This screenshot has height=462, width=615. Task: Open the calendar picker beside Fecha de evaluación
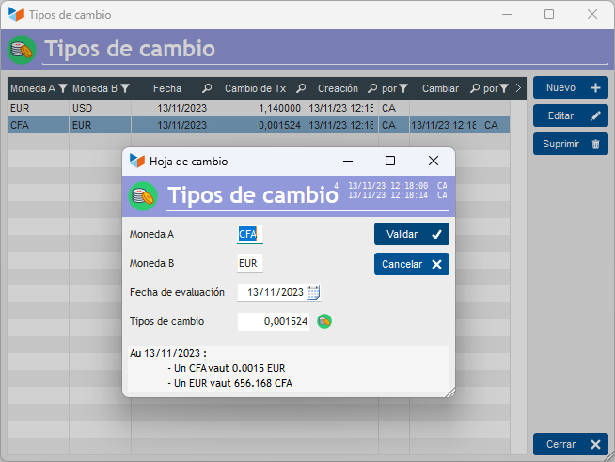pos(313,292)
